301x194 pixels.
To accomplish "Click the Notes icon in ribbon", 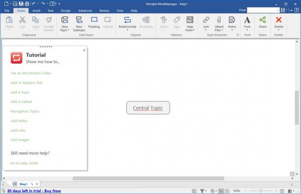I will 232,20.
